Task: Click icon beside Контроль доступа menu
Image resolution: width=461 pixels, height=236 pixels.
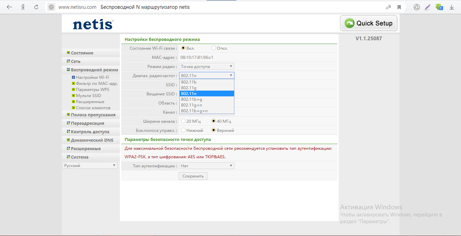Action: click(x=68, y=132)
